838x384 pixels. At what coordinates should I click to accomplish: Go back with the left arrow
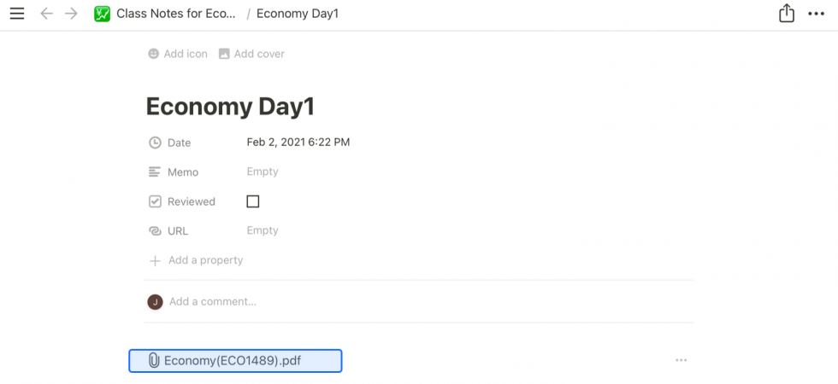[x=46, y=14]
